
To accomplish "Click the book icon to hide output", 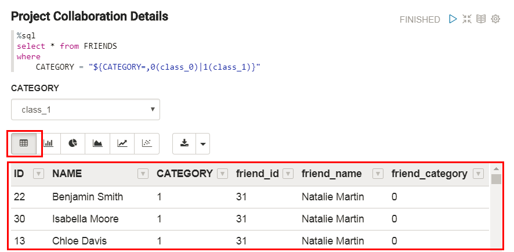I will [x=481, y=19].
